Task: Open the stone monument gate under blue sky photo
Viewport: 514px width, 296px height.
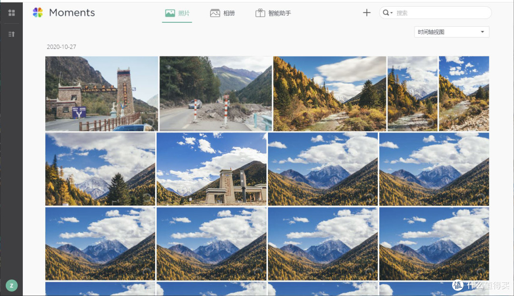Action: tap(211, 169)
